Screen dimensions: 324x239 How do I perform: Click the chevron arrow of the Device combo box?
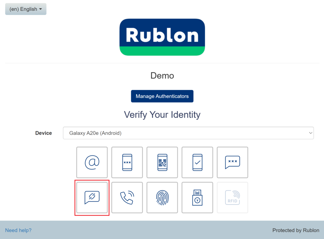click(x=310, y=133)
